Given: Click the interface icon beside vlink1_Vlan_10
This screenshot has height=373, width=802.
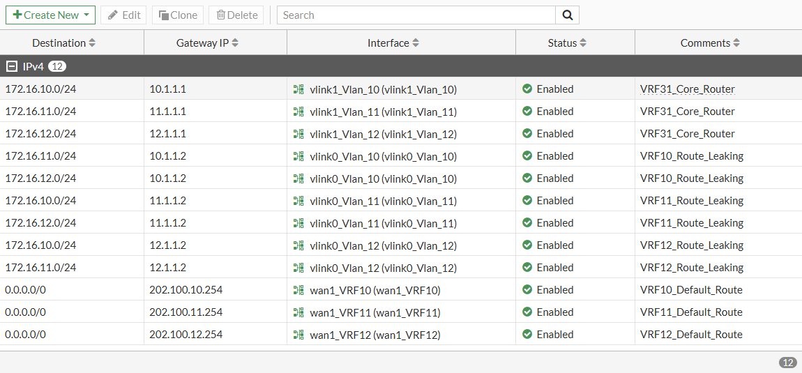Looking at the screenshot, I should point(298,89).
